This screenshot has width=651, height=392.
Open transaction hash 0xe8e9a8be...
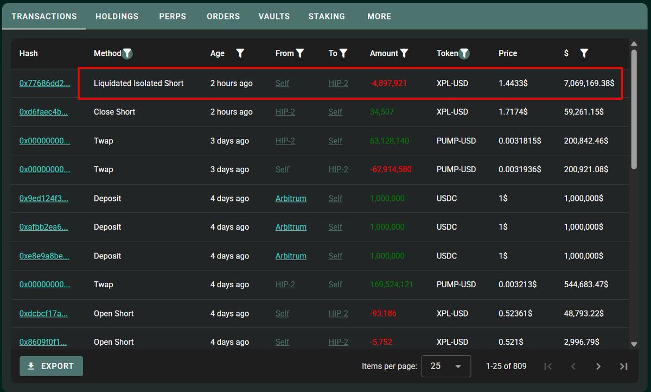44,256
